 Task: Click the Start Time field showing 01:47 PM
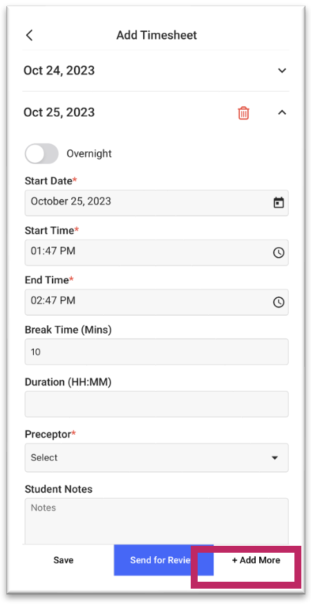point(157,252)
